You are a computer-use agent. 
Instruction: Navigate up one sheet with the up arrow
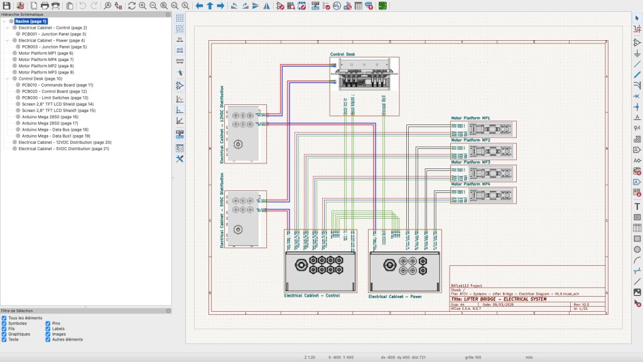click(210, 6)
